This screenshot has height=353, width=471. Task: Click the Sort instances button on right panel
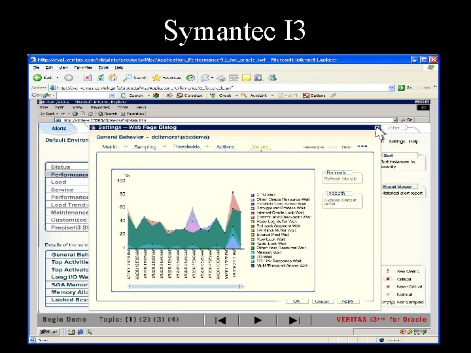click(402, 161)
